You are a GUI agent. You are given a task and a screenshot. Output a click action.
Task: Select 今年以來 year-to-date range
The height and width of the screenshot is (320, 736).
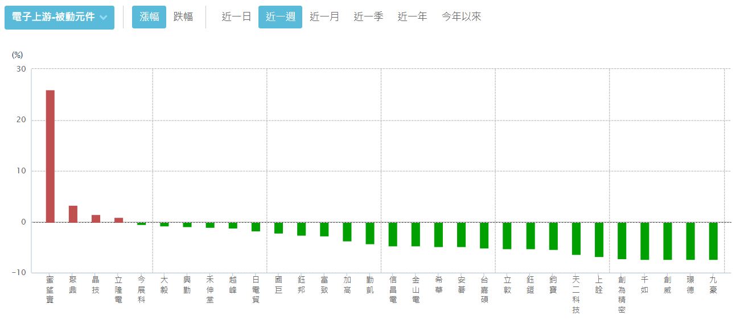[x=461, y=17]
